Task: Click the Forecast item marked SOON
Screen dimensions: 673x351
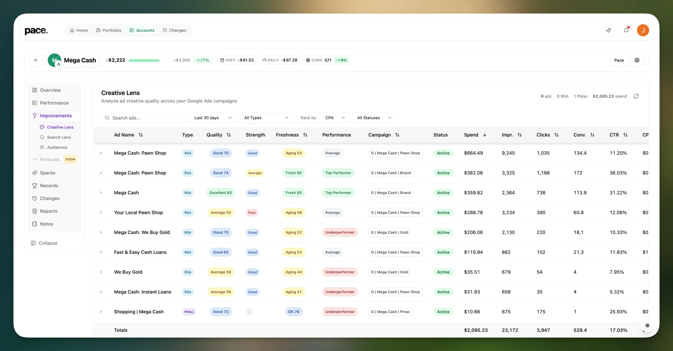Action: (55, 159)
